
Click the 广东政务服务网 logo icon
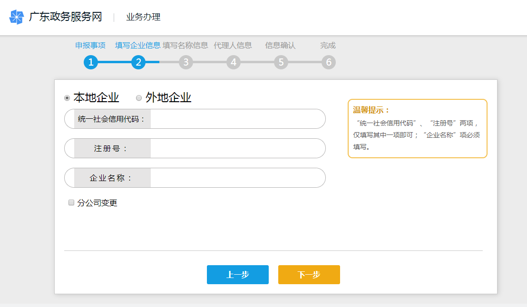[x=16, y=17]
